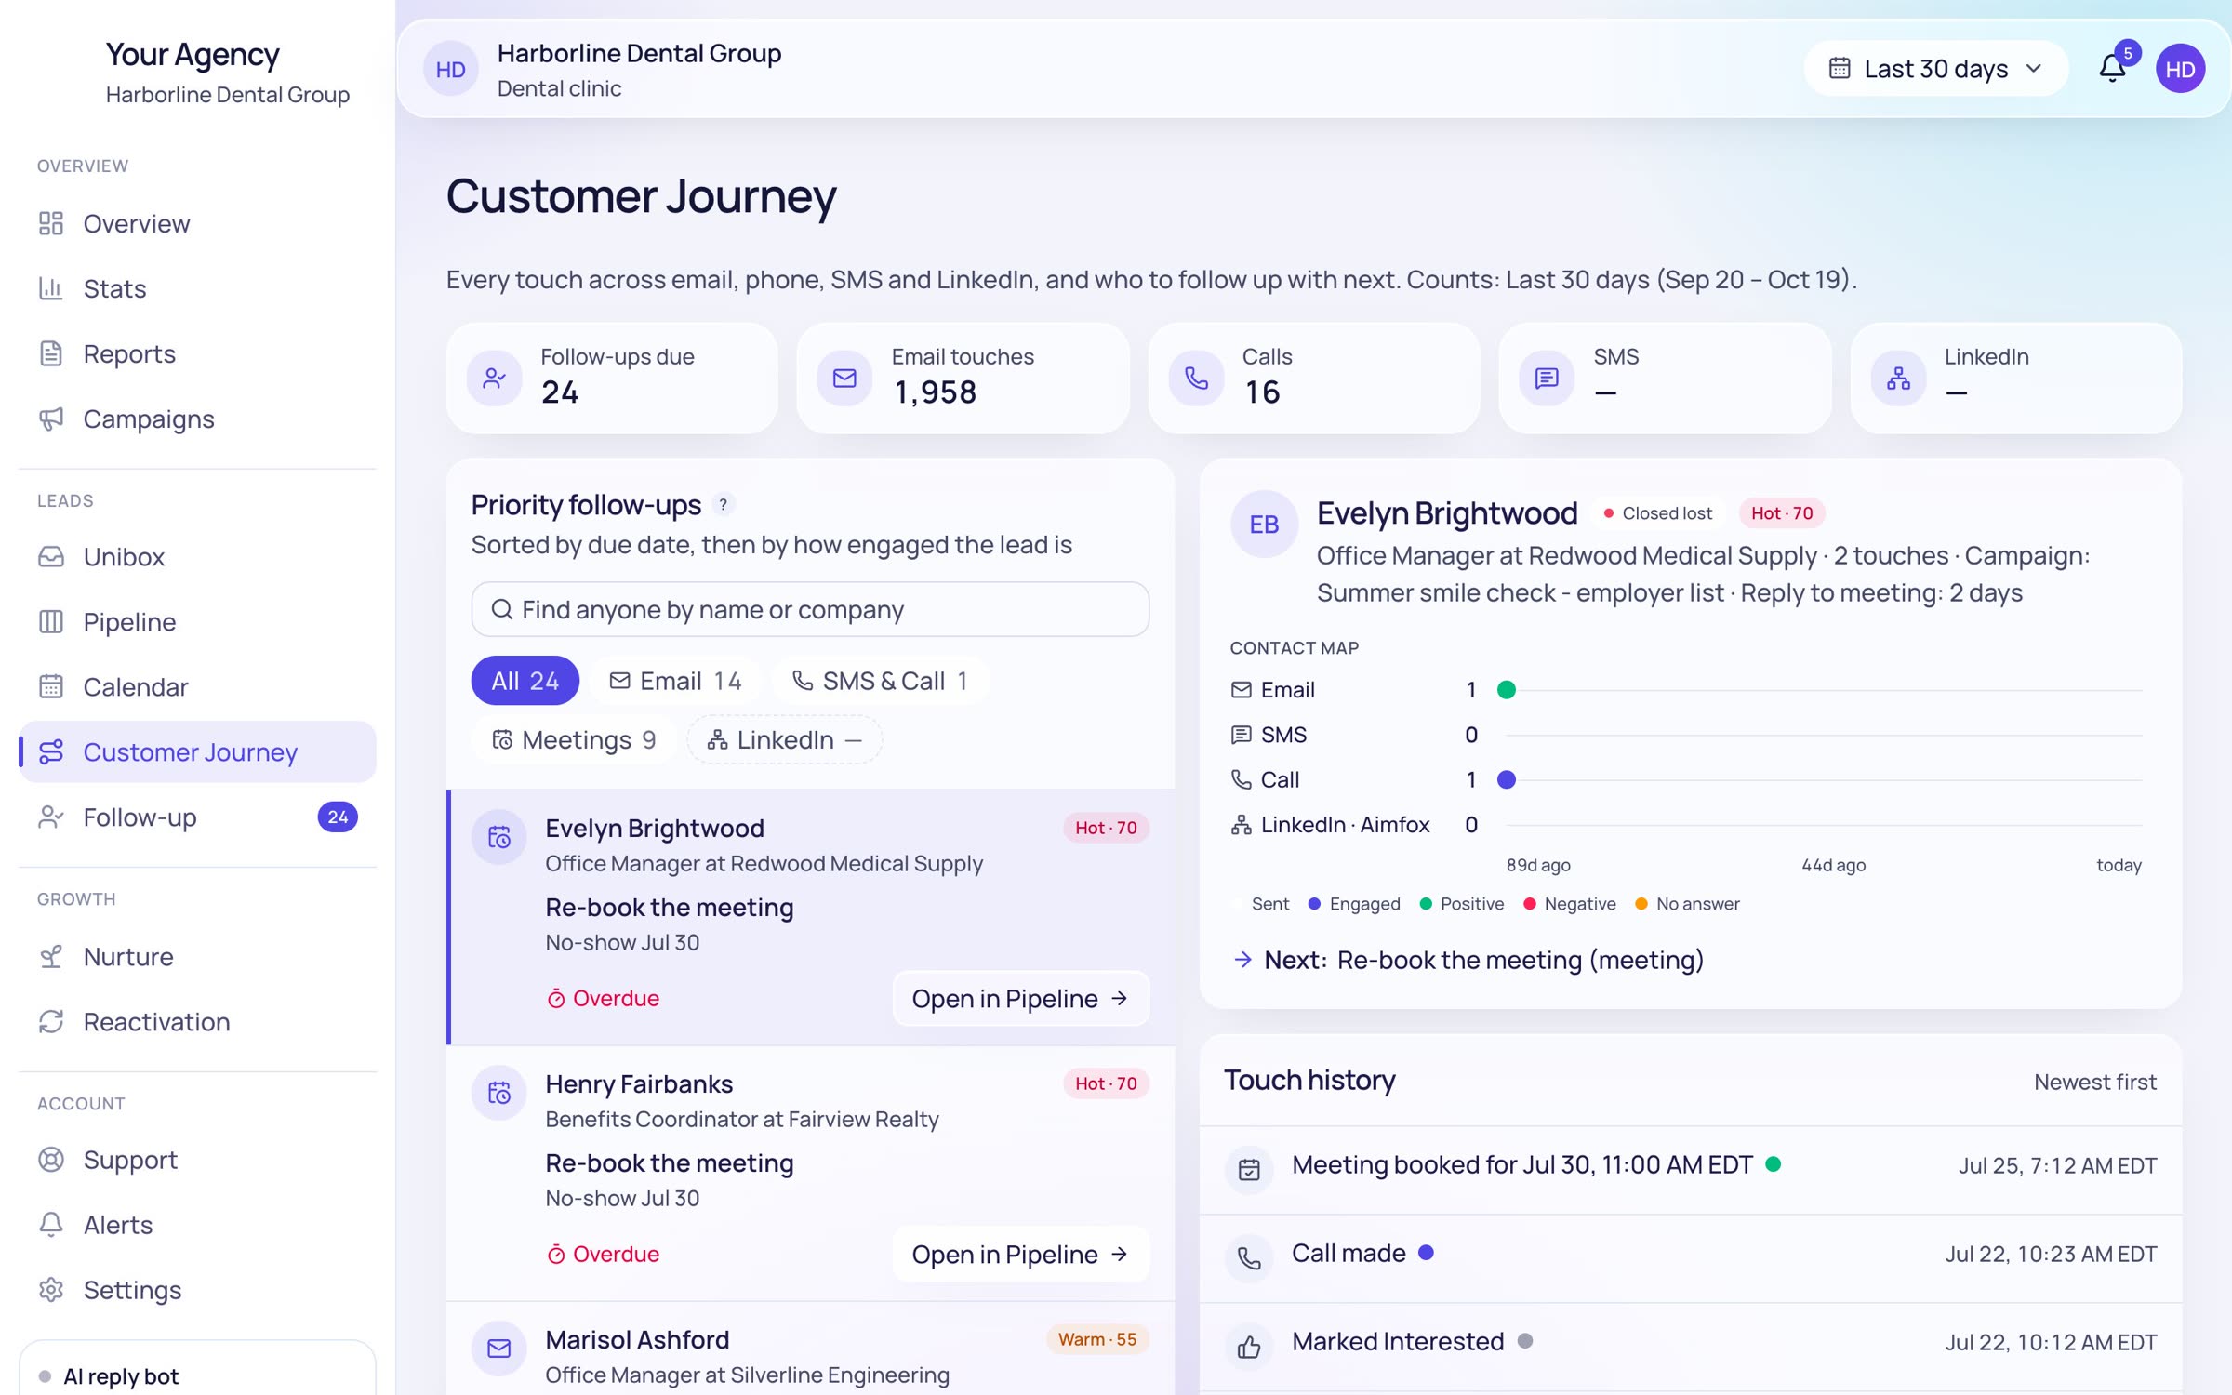Open the Last 30 days date range dropdown
This screenshot has width=2232, height=1395.
[1936, 69]
